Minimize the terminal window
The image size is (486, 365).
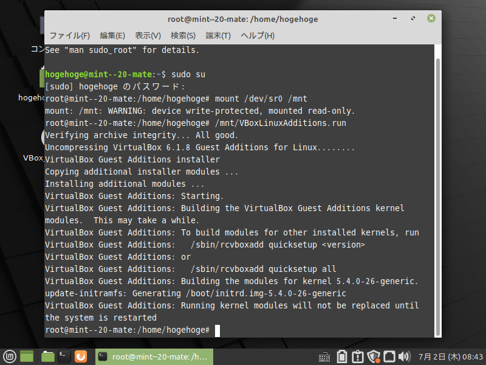395,19
